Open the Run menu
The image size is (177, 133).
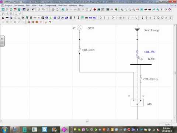41,6
